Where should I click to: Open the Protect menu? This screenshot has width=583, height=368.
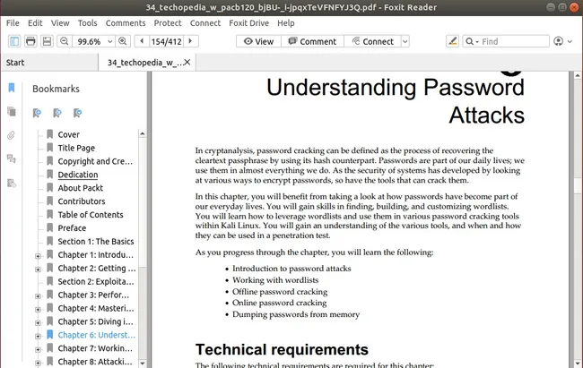point(168,23)
